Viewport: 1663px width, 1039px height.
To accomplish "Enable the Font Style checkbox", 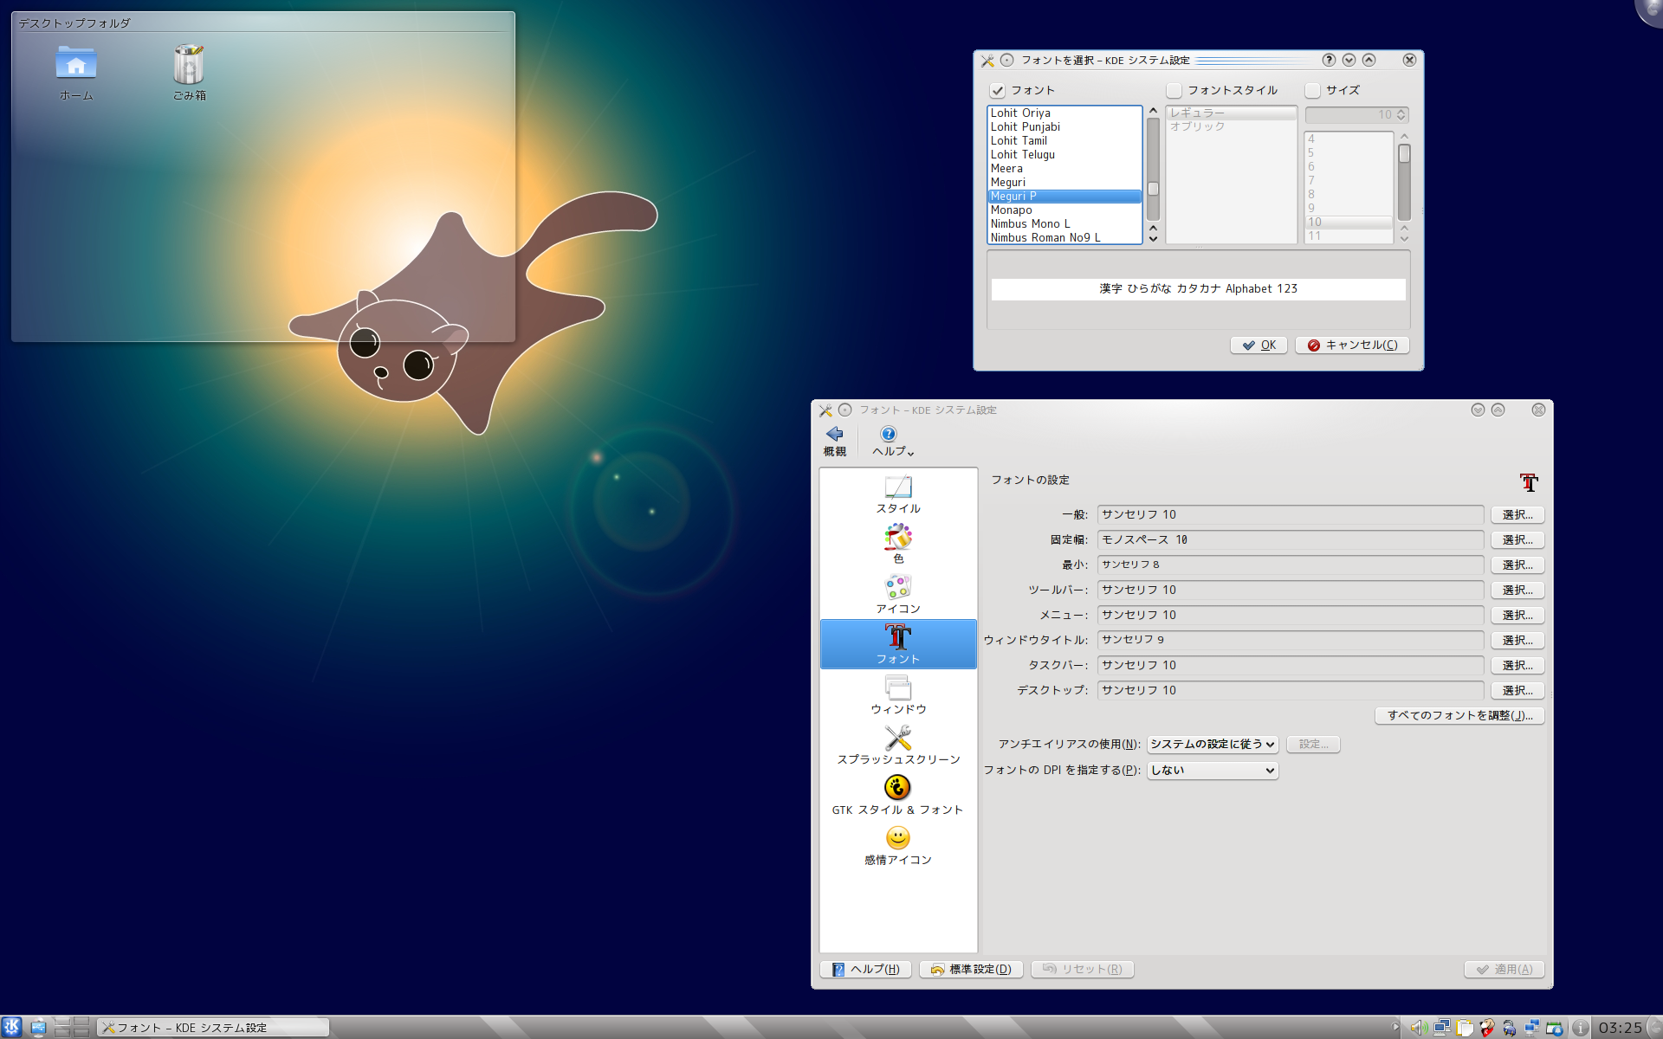I will coord(1174,90).
